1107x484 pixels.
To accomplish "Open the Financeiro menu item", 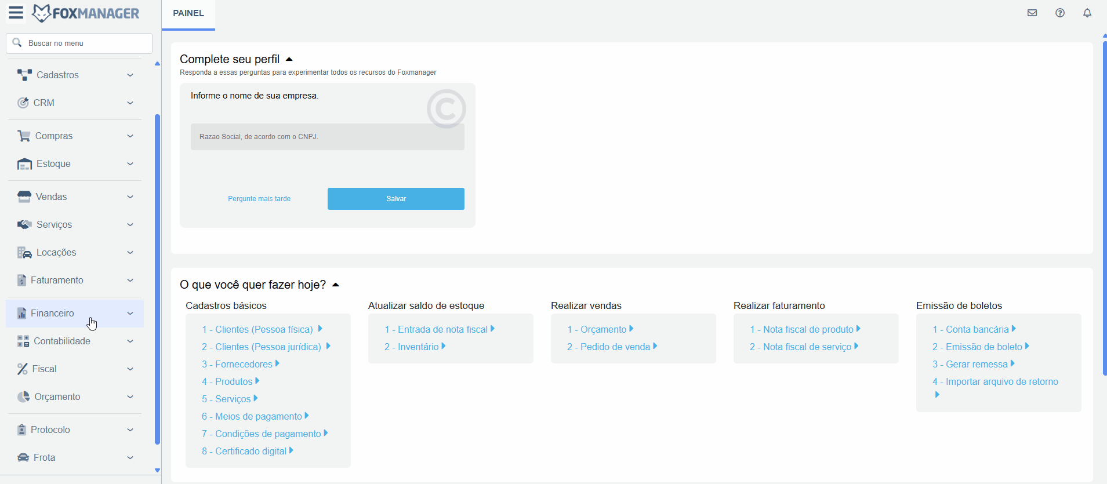I will pyautogui.click(x=52, y=313).
